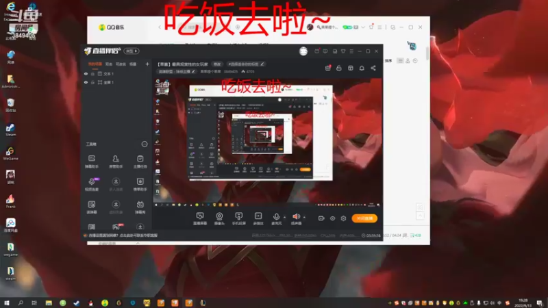Screen dimensions: 548x308
Task: Add a 摄像头 camera source
Action: pyautogui.click(x=219, y=218)
